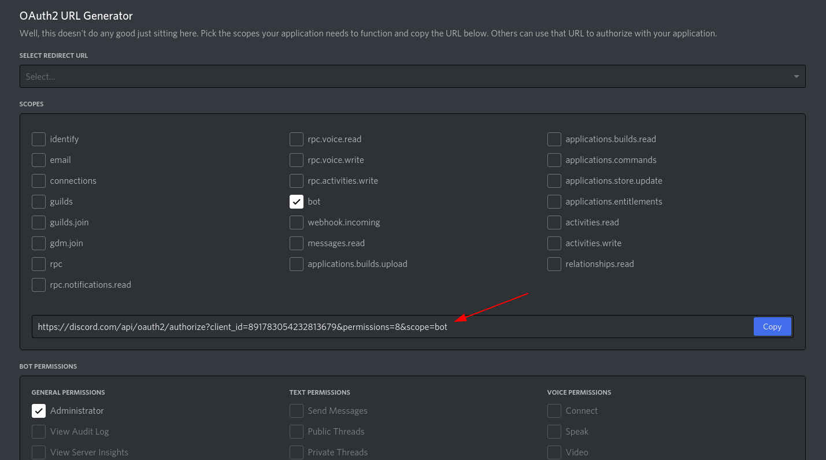Click the TEXT PERMISSIONS heading
826x460 pixels.
pos(320,392)
